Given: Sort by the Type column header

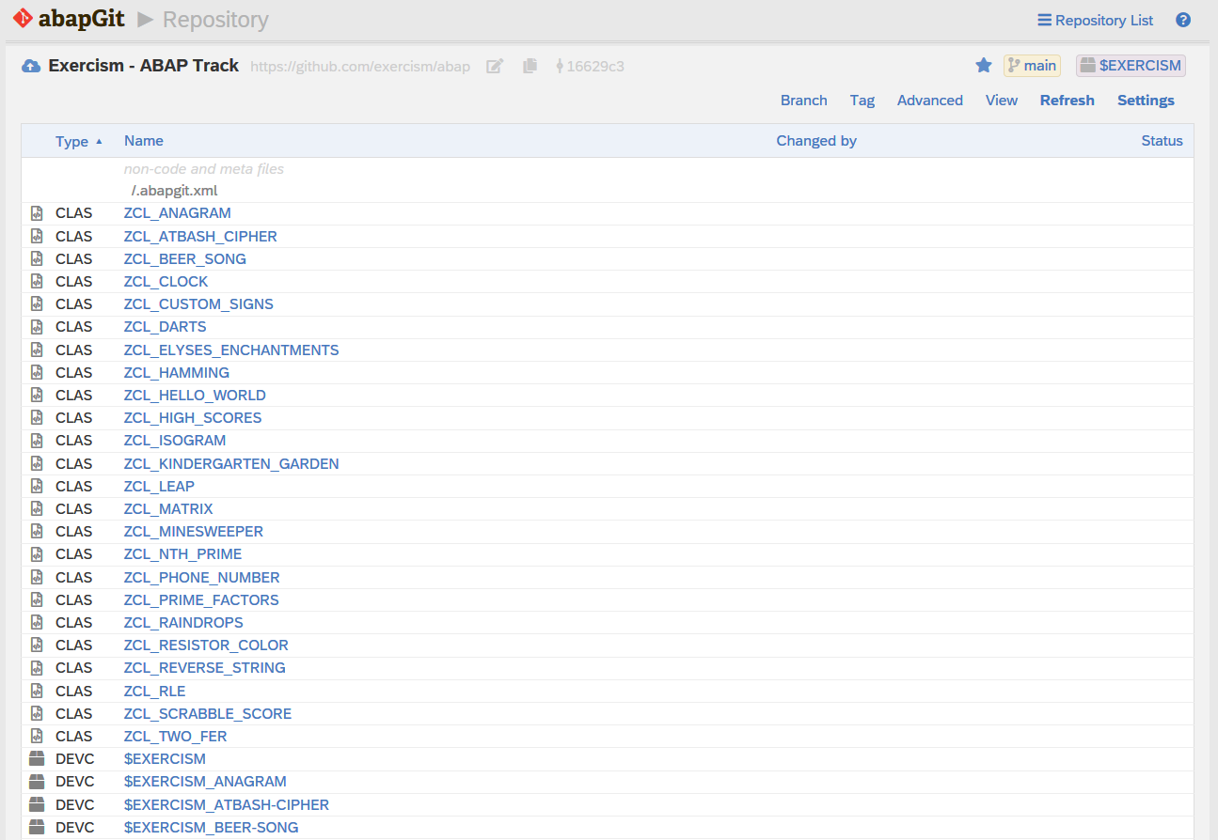Looking at the screenshot, I should pyautogui.click(x=71, y=141).
